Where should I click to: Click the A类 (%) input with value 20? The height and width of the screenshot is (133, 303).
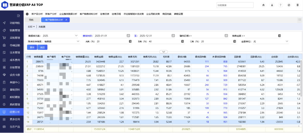pyautogui.click(x=112, y=41)
